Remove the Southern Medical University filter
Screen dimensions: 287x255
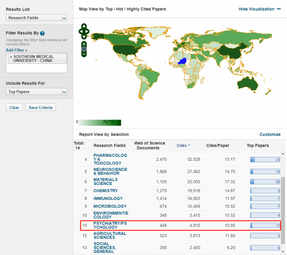coord(11,56)
